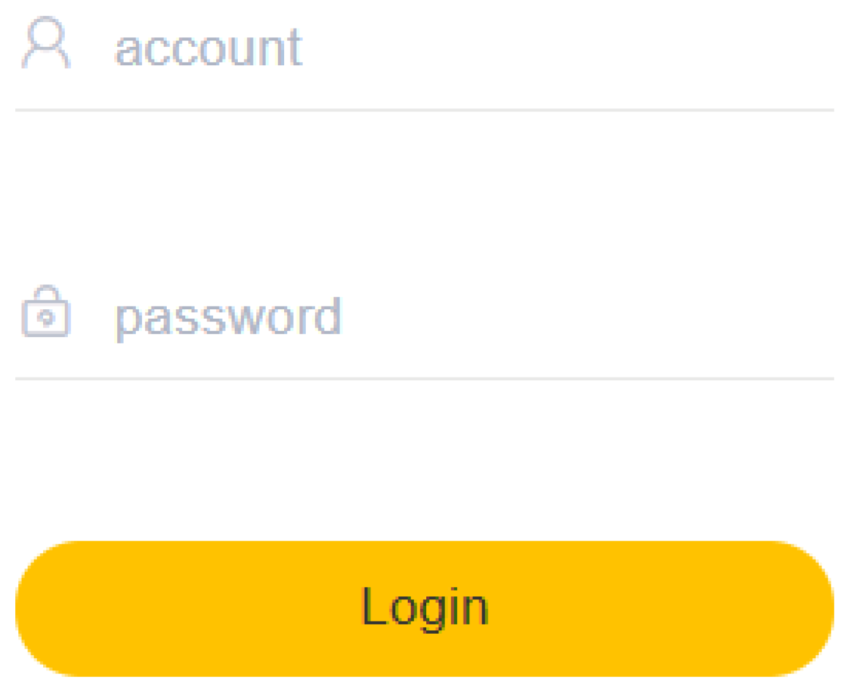Place cursor in the account box
The width and height of the screenshot is (848, 690).
pos(424,55)
